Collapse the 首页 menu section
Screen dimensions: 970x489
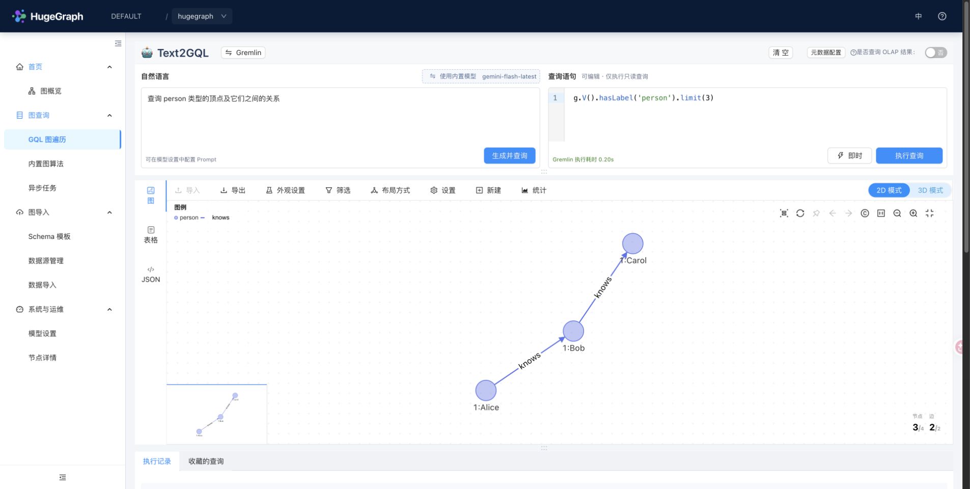click(109, 67)
